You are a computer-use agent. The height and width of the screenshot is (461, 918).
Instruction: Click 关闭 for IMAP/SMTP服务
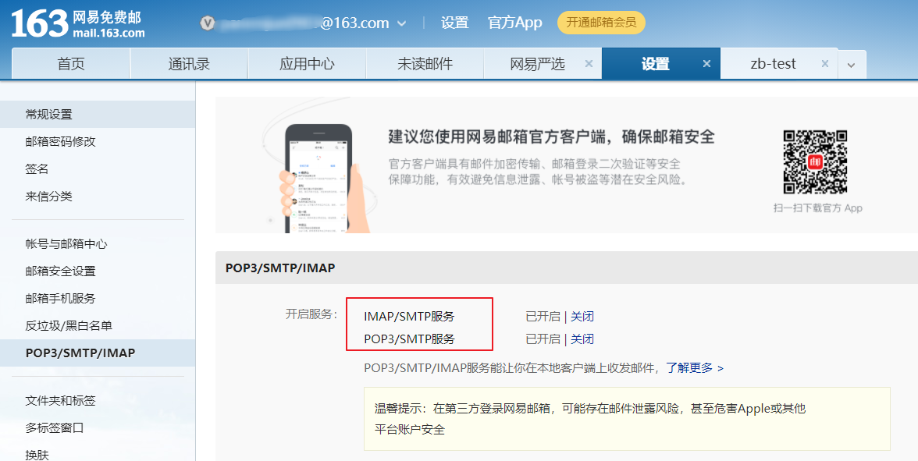(x=582, y=317)
